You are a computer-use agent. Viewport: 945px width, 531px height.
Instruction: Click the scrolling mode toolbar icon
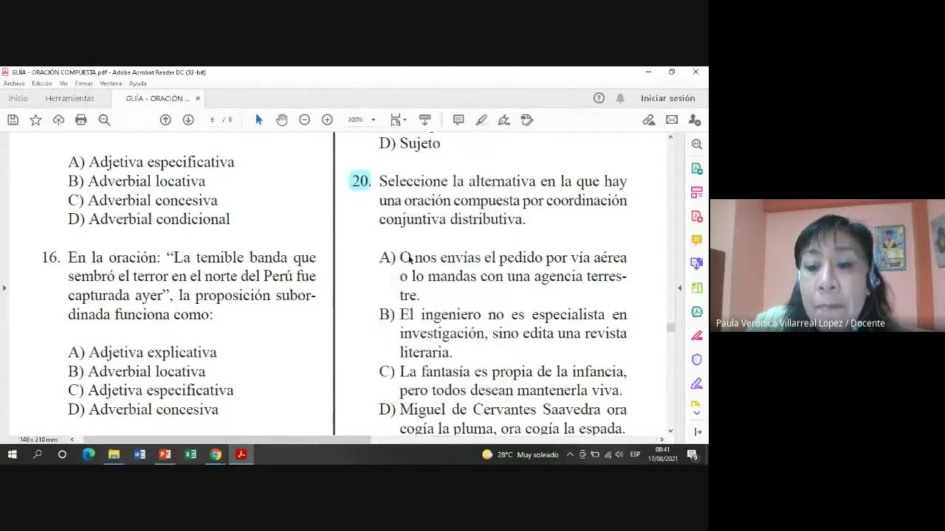425,119
